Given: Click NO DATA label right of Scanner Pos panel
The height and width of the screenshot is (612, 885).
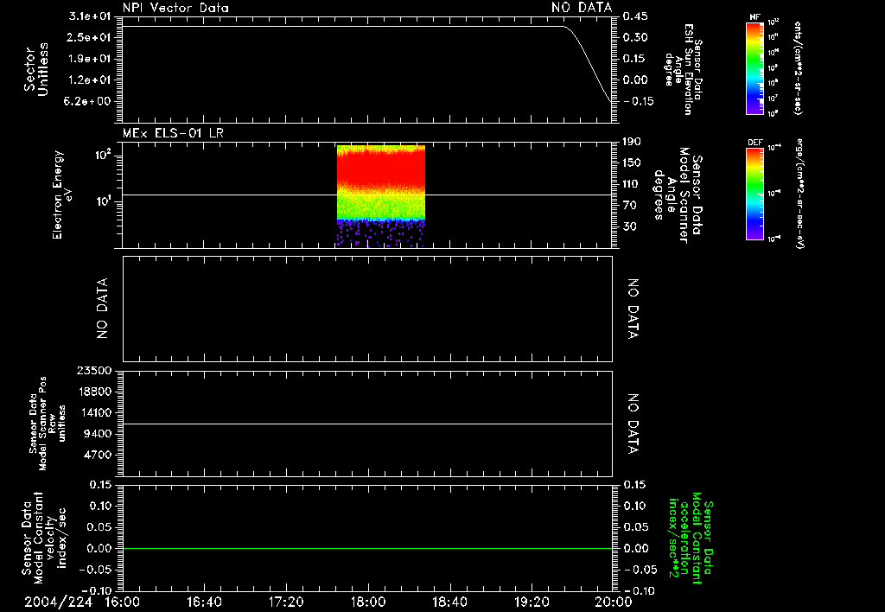Looking at the screenshot, I should pos(634,424).
